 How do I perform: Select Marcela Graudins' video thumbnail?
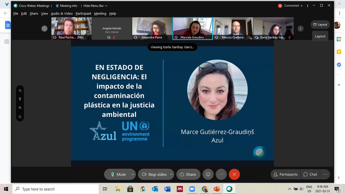pos(193,28)
